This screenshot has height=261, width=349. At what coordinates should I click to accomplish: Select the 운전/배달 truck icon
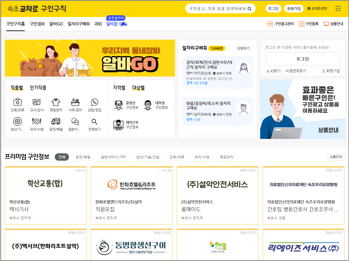tap(56, 122)
